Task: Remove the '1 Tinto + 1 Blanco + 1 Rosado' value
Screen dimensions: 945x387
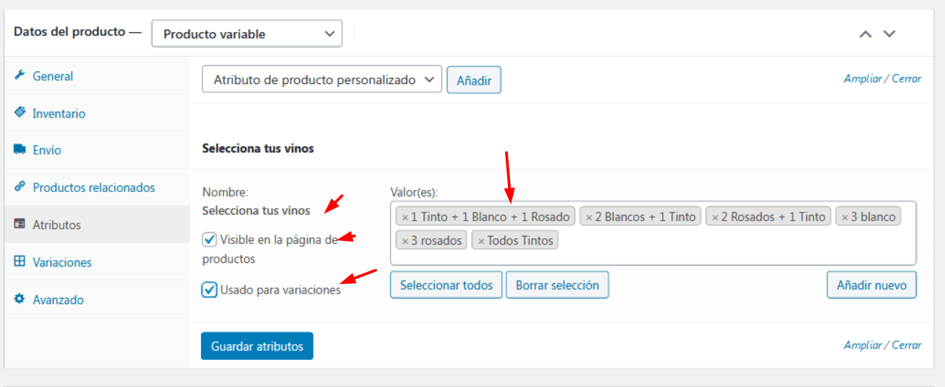Action: 405,218
